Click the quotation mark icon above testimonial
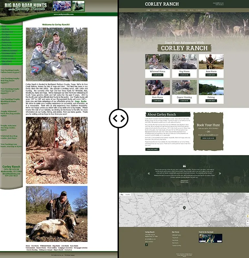This screenshot has height=258, width=249. click(184, 166)
